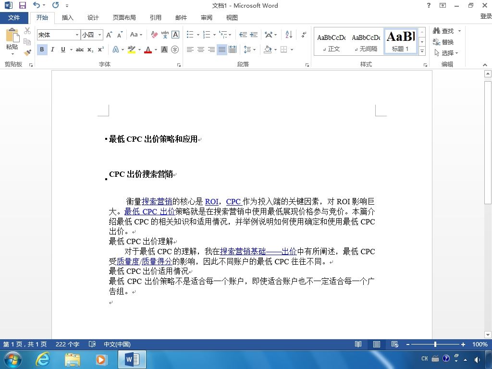Toggle Bold formatting
Viewport: 492px width, 369px height.
[x=42, y=49]
